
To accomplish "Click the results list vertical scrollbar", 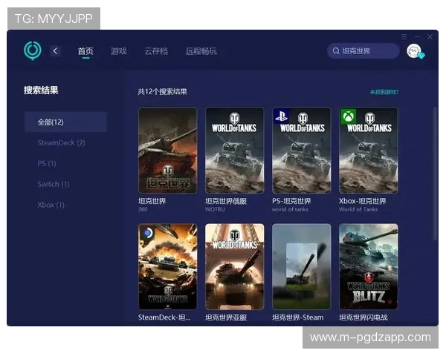I will pos(434,173).
